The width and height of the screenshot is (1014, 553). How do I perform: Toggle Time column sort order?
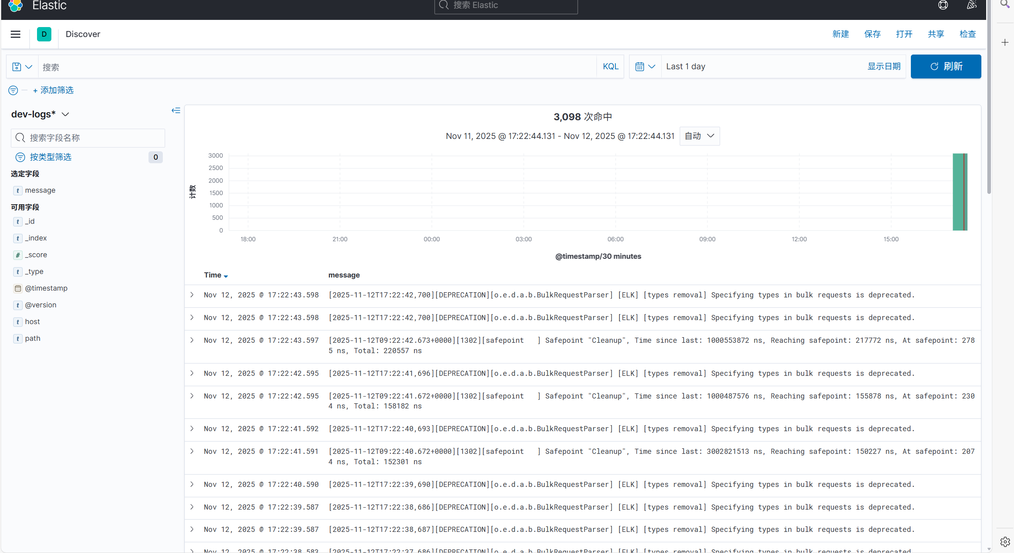pos(216,275)
